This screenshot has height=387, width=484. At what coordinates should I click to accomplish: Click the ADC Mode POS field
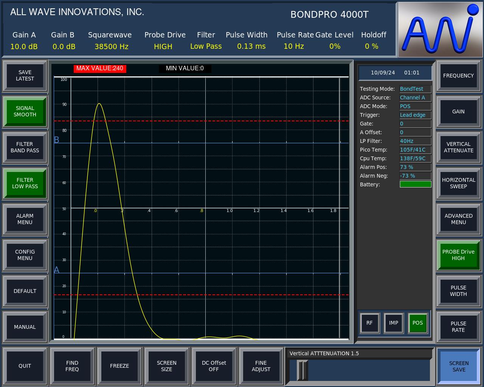tap(415, 106)
